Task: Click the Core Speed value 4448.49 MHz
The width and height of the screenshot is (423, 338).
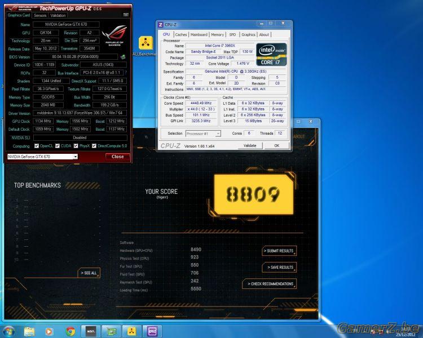Action: (201, 103)
